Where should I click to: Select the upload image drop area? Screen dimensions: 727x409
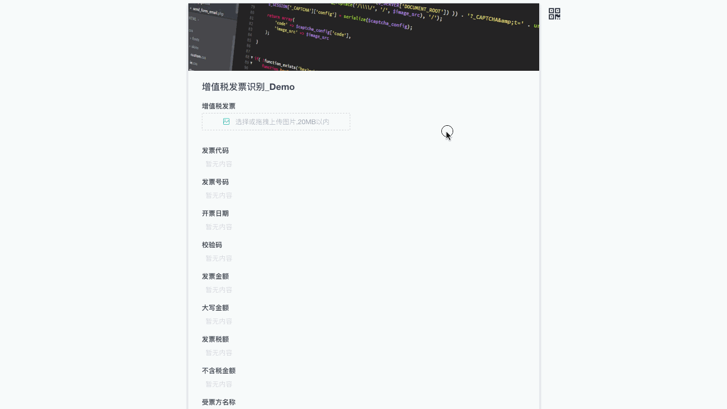coord(276,121)
